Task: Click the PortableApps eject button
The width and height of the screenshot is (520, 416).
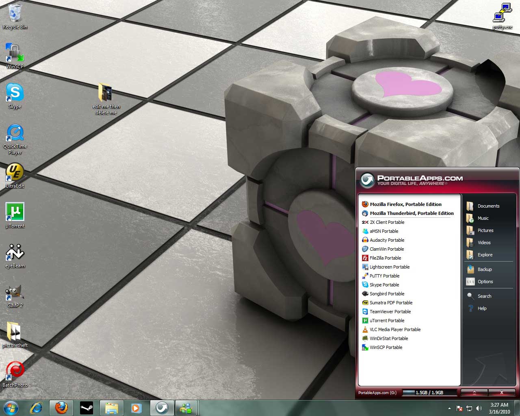Action: [474, 392]
